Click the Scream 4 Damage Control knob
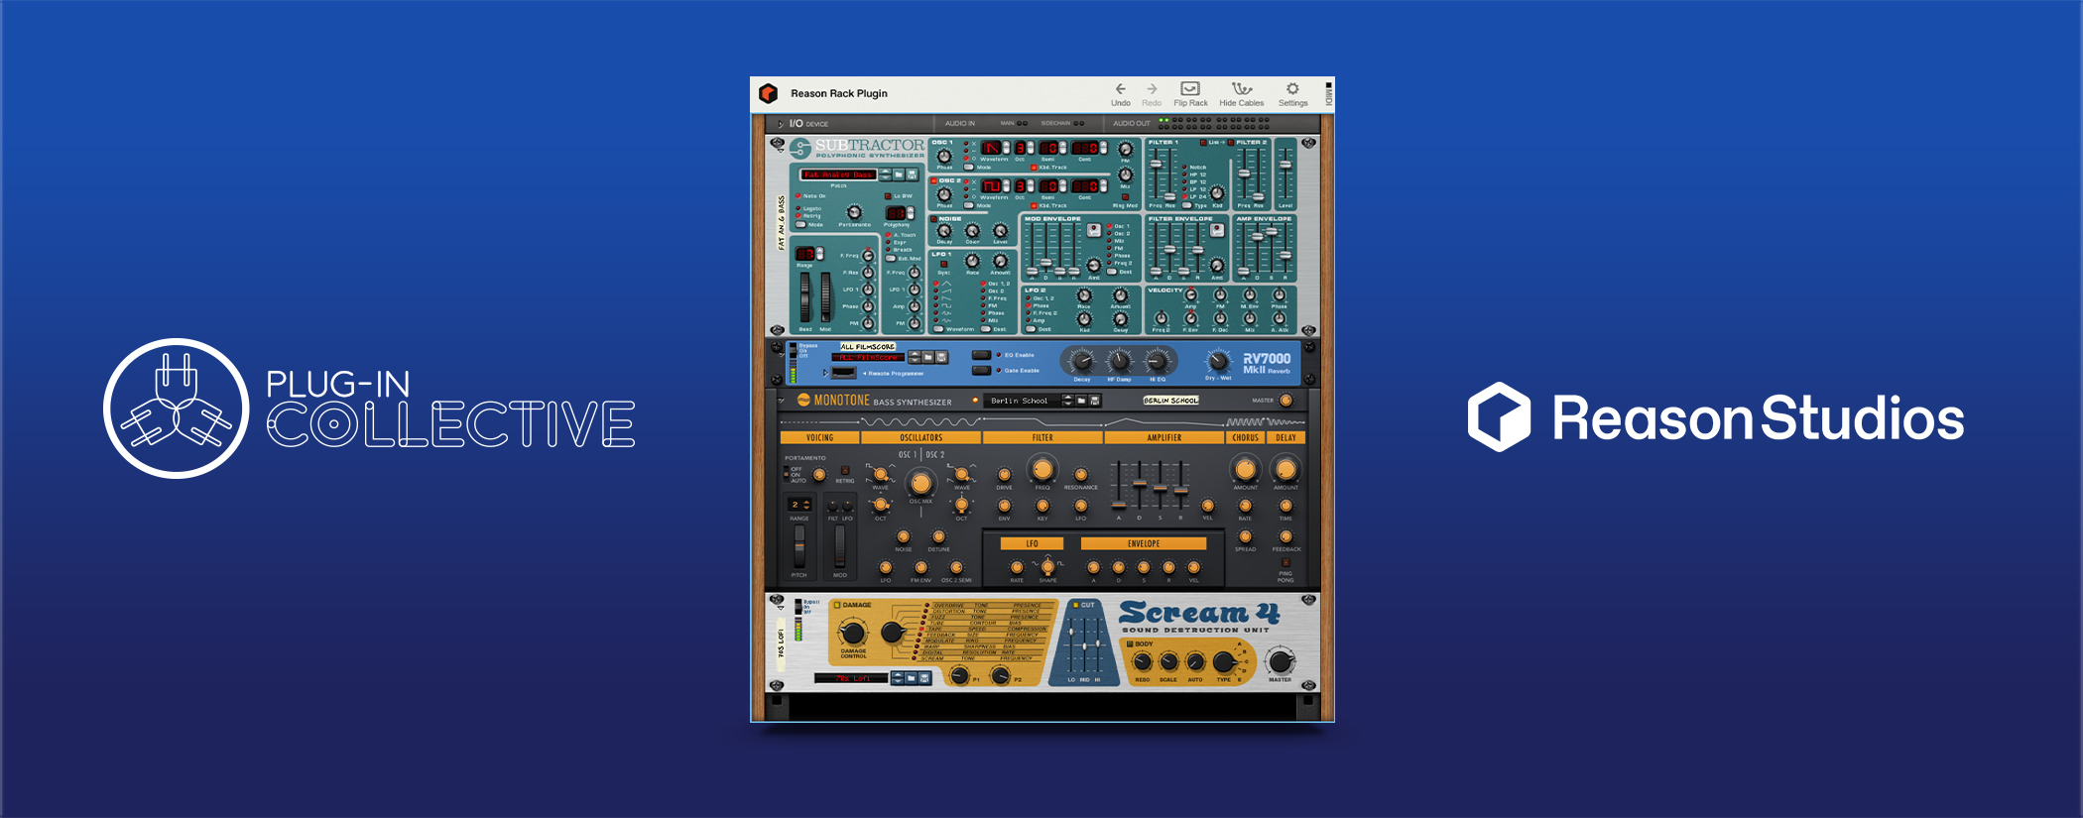 click(x=853, y=633)
